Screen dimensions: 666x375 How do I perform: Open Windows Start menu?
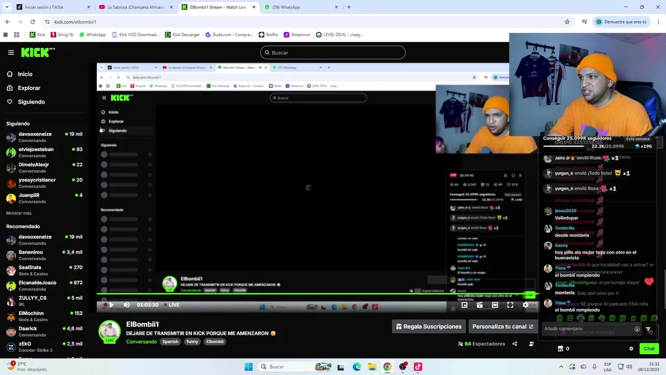pos(248,367)
